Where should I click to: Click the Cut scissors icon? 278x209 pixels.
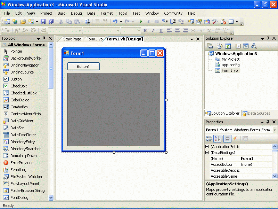(x=61, y=22)
